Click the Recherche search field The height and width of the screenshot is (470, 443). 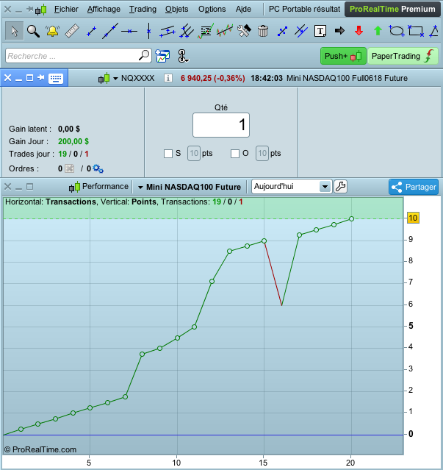pyautogui.click(x=79, y=56)
